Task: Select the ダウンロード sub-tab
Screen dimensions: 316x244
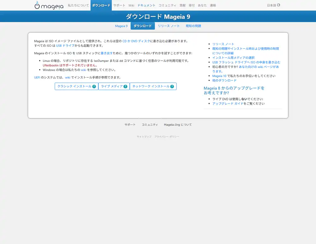Action: 143,26
